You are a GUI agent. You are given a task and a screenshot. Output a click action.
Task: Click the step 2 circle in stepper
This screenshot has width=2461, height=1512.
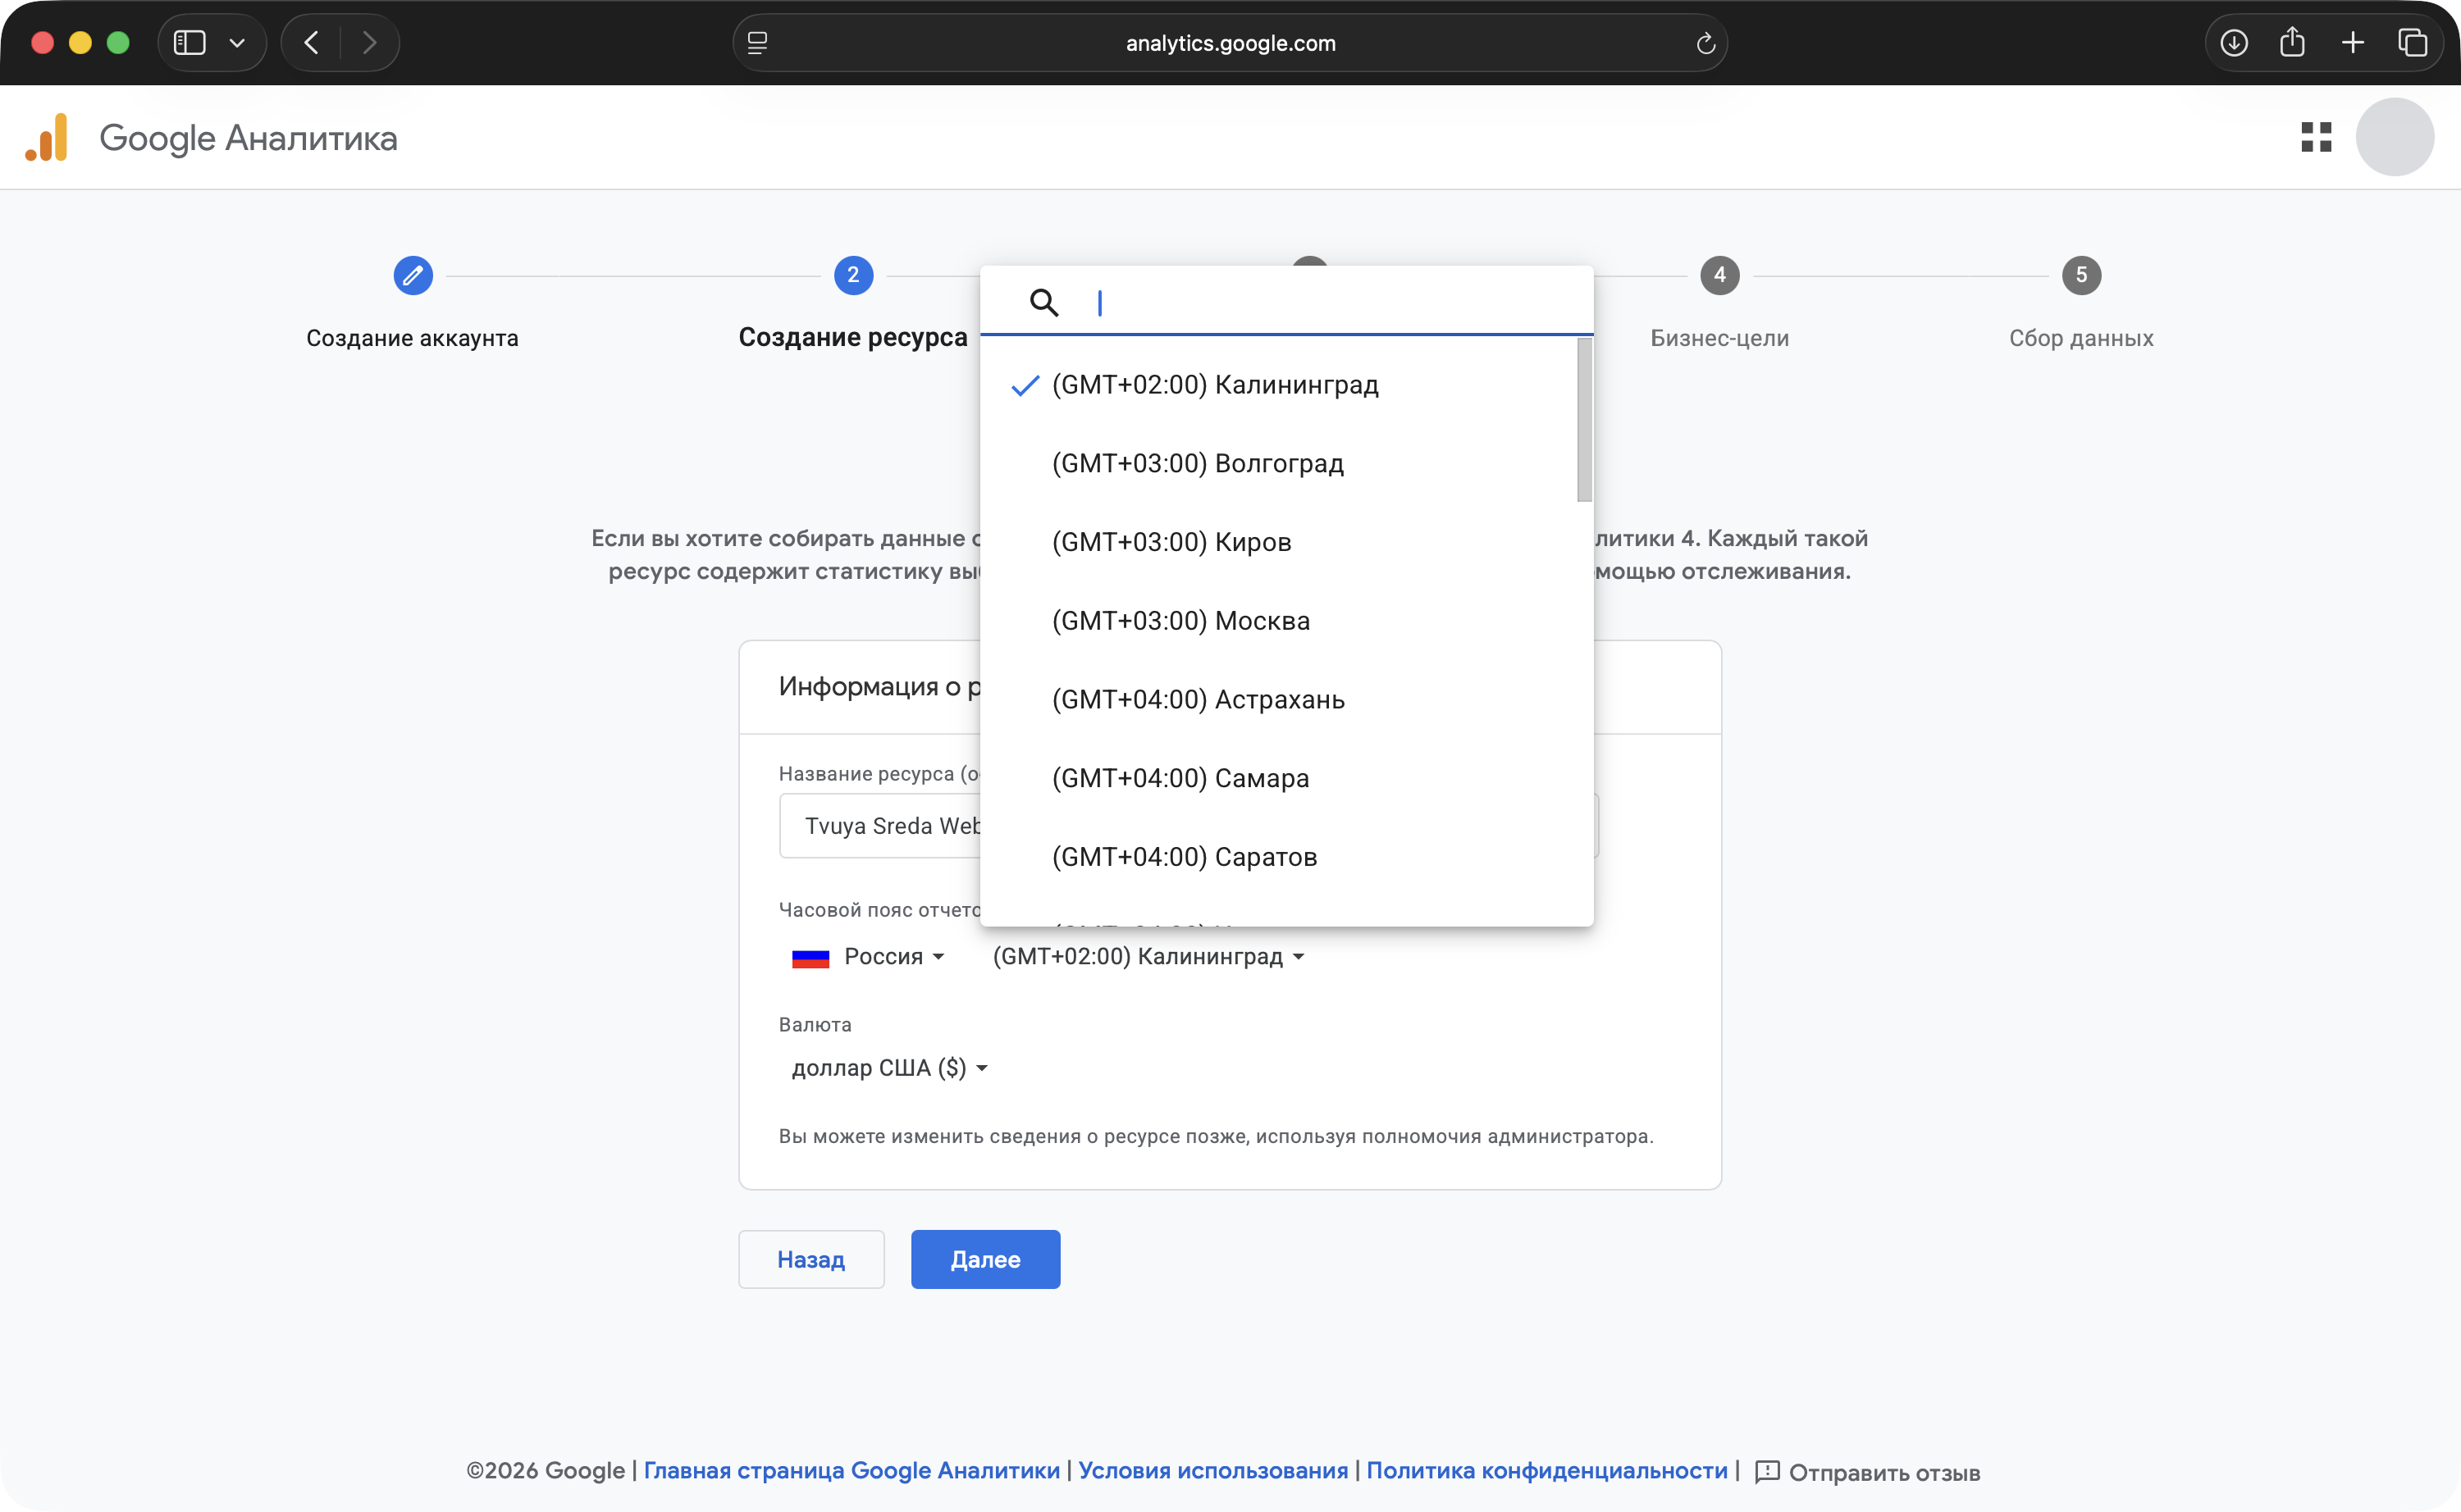pos(853,275)
